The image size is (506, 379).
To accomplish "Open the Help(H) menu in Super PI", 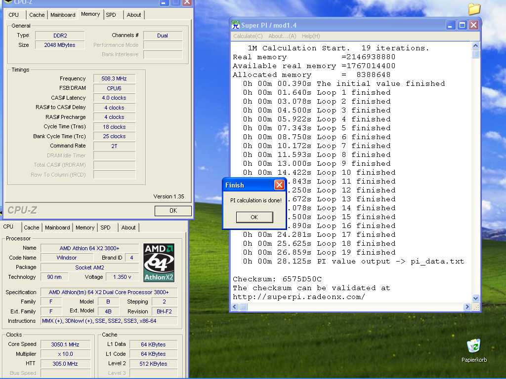I will click(311, 36).
